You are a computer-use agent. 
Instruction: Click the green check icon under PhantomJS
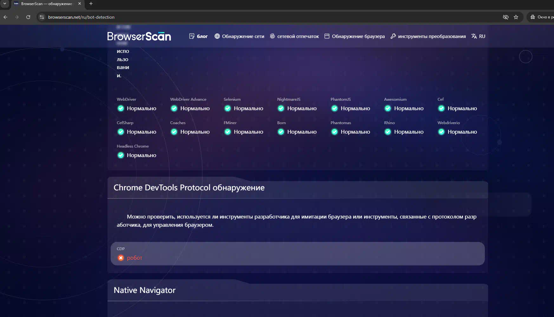click(335, 109)
